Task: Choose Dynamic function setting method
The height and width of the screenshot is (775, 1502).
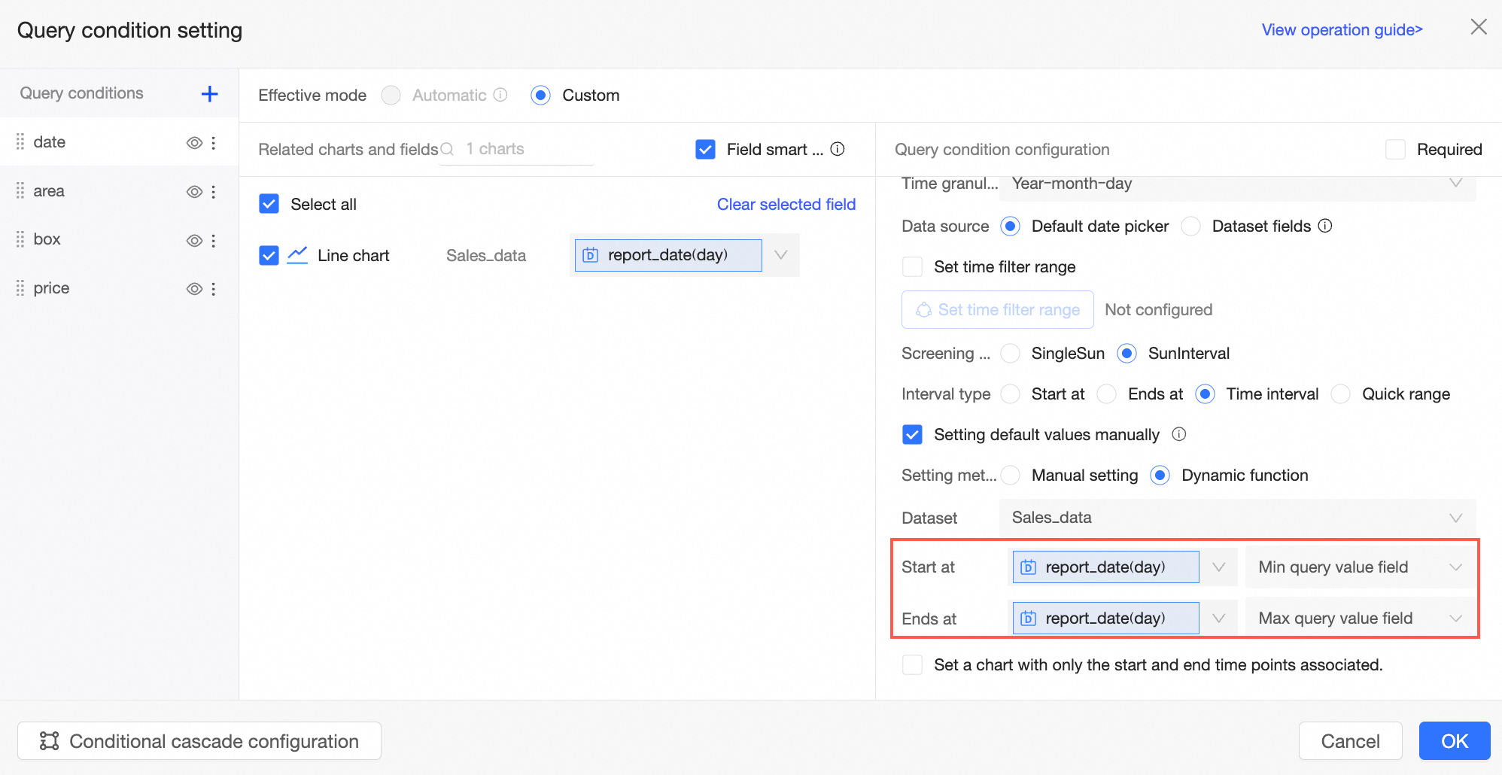Action: pyautogui.click(x=1161, y=475)
